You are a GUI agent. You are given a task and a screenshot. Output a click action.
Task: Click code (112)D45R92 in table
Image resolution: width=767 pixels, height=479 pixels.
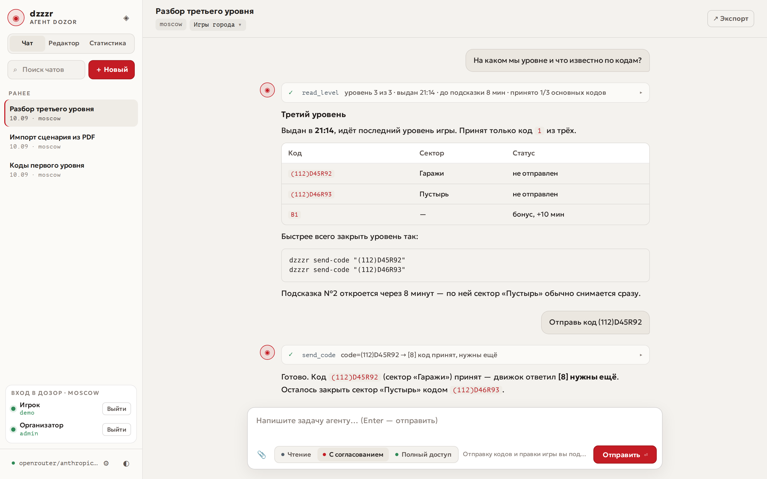311,174
